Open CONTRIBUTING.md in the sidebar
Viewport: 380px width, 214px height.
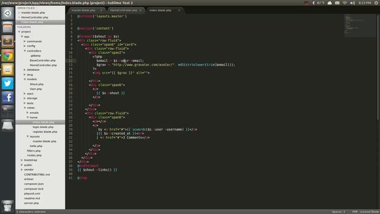(x=37, y=174)
